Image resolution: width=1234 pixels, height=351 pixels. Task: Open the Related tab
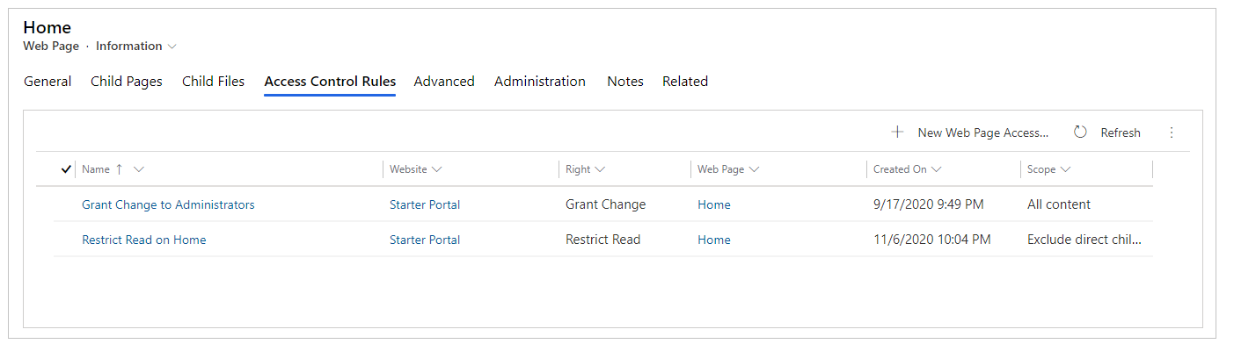[x=685, y=82]
